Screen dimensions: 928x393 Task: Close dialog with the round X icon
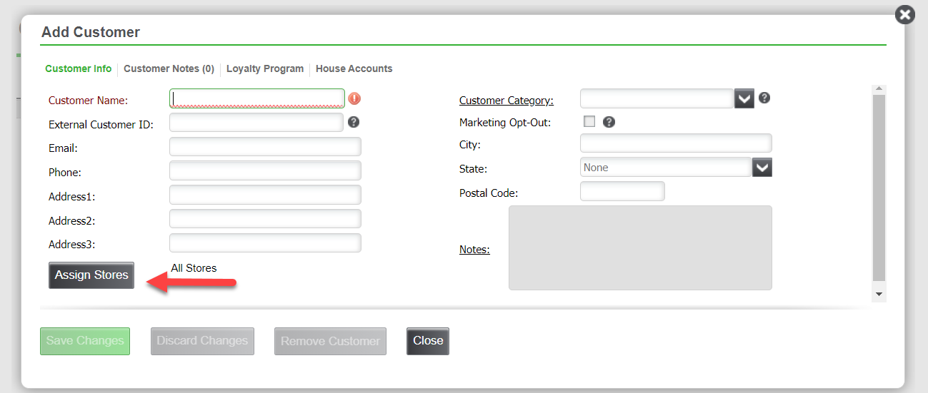coord(905,14)
